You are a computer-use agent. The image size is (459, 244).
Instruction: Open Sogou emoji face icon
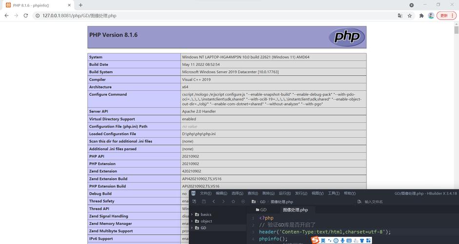(x=336, y=241)
